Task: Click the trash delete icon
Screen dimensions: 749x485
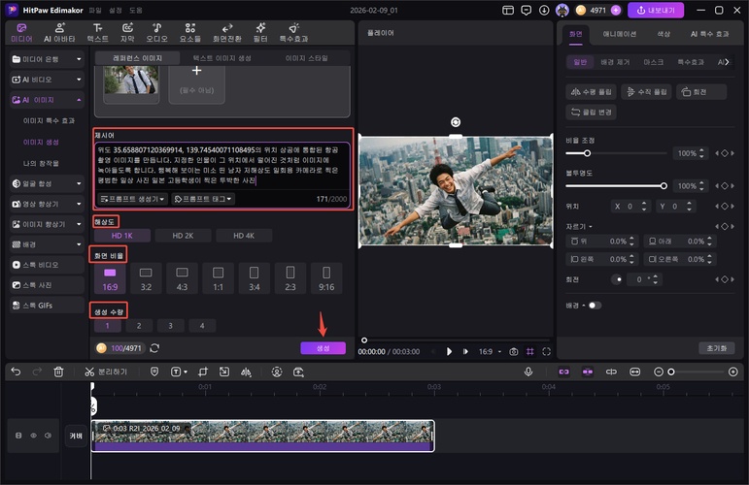Action: 58,372
